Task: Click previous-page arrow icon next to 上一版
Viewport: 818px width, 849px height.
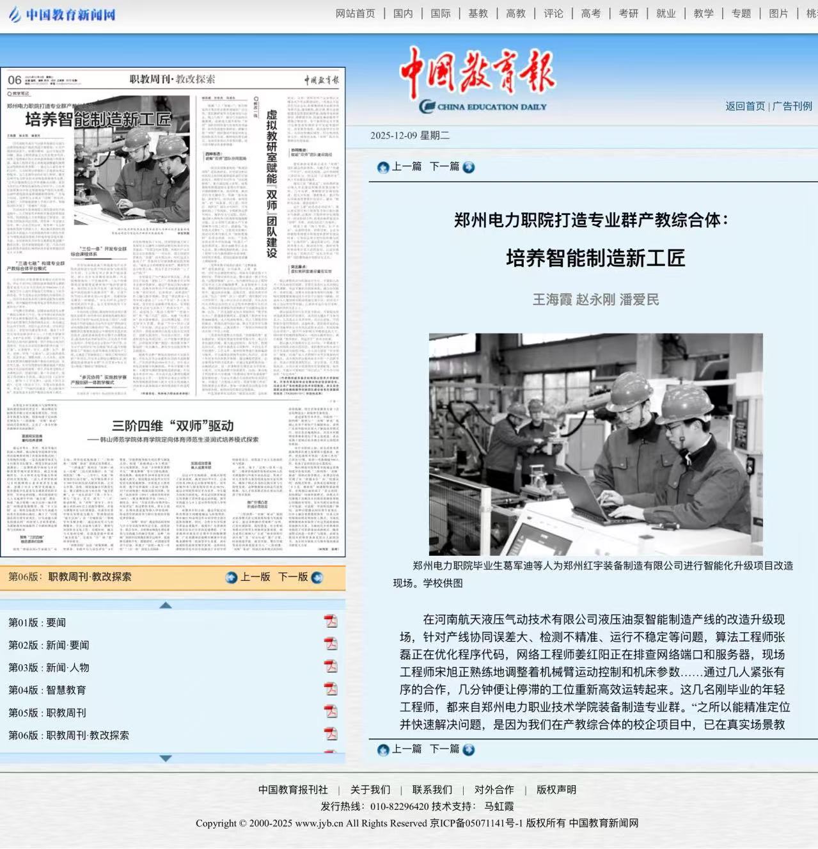Action: point(232,577)
